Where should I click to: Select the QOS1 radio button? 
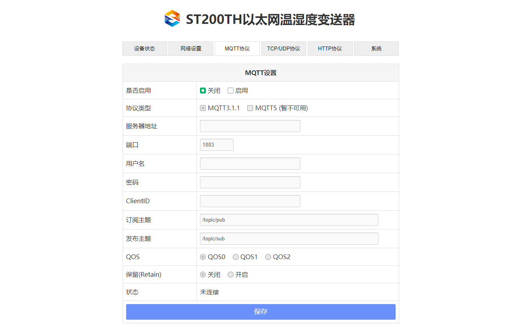click(236, 257)
